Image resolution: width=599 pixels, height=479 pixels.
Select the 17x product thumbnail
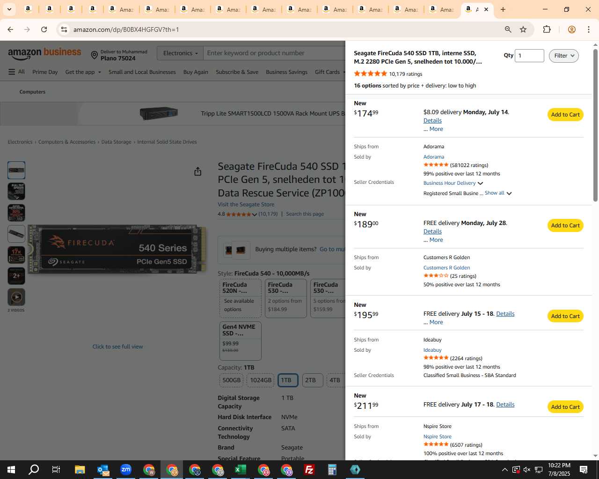click(x=16, y=255)
